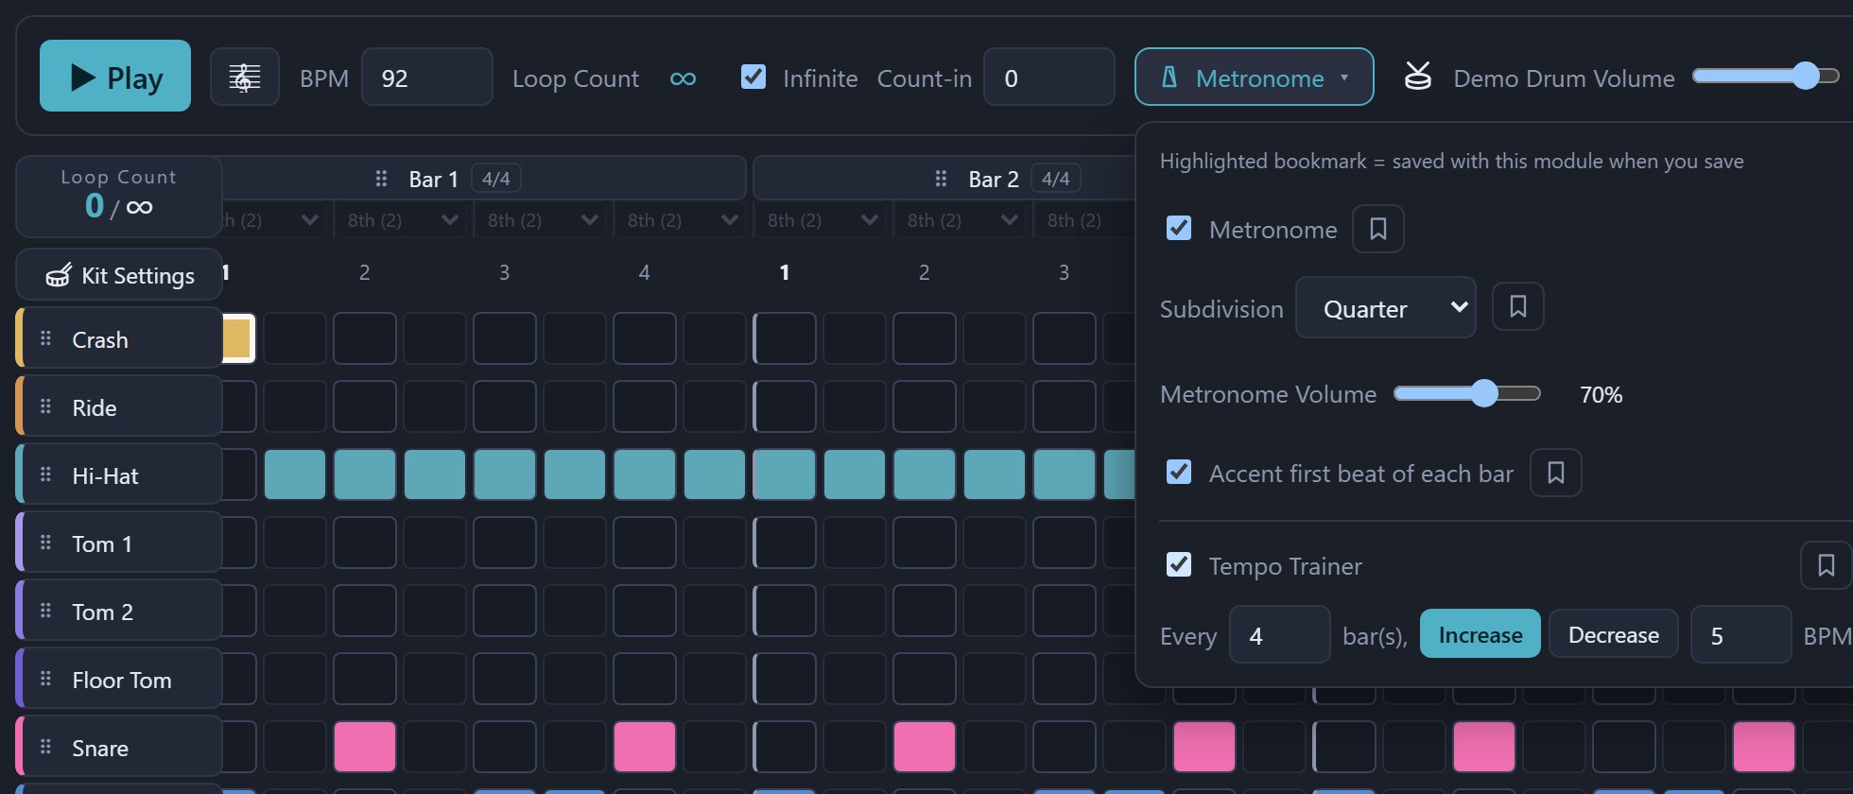Click the bookmark icon beside Accent first beat
The width and height of the screenshot is (1853, 794).
pyautogui.click(x=1555, y=473)
